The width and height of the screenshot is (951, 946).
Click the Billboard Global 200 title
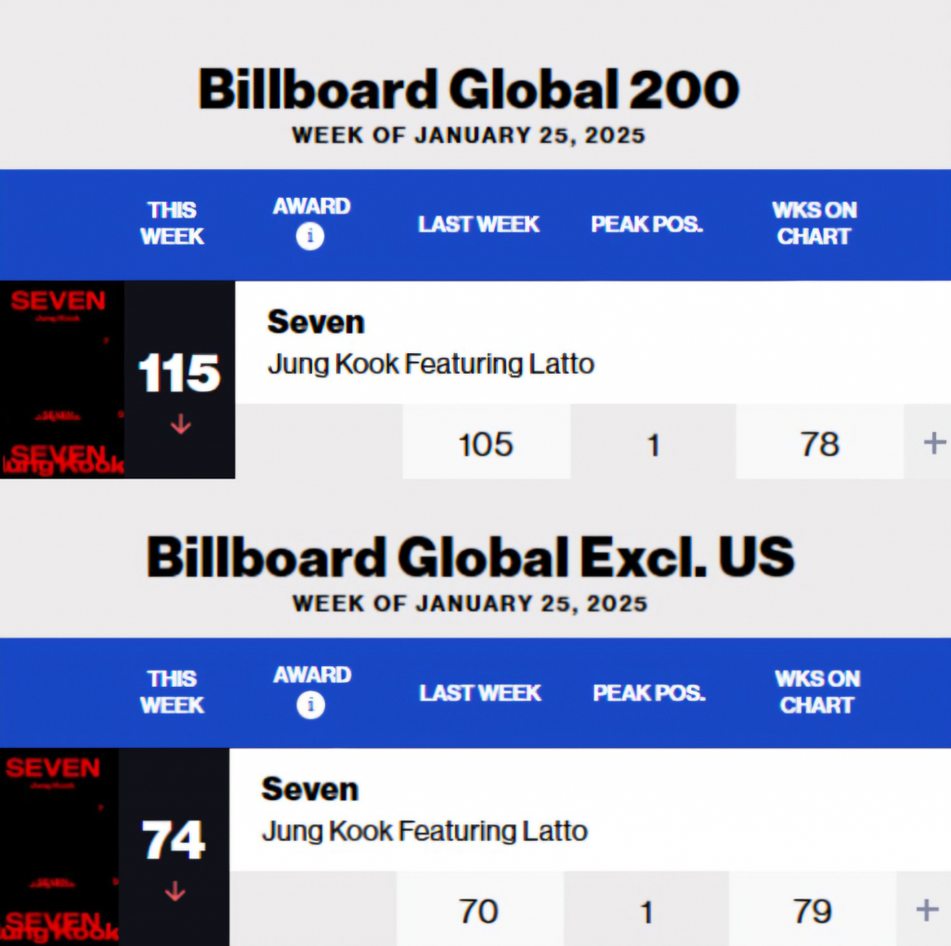[468, 90]
